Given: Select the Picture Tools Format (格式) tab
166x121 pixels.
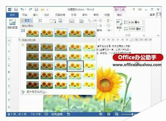Looking at the screenshot, I should click(x=120, y=15).
